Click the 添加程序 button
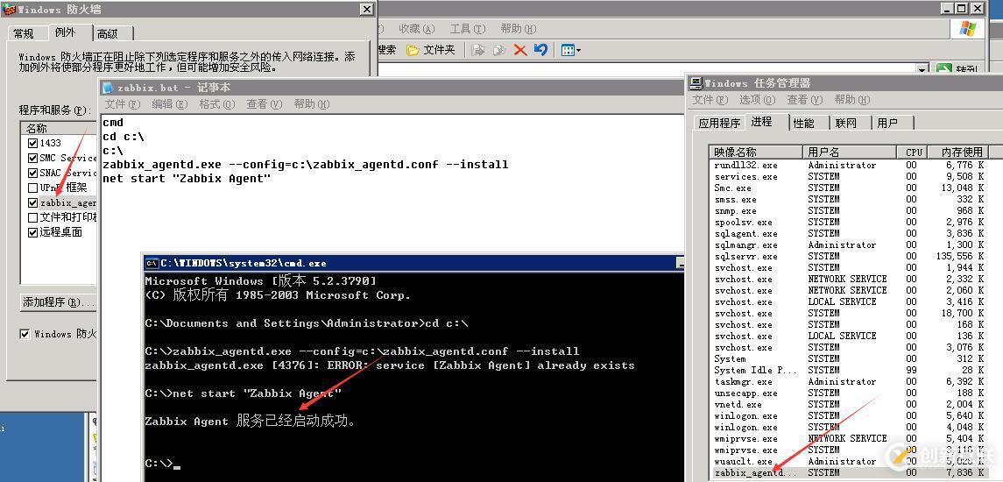Screen dimensions: 1003x482 click(59, 302)
